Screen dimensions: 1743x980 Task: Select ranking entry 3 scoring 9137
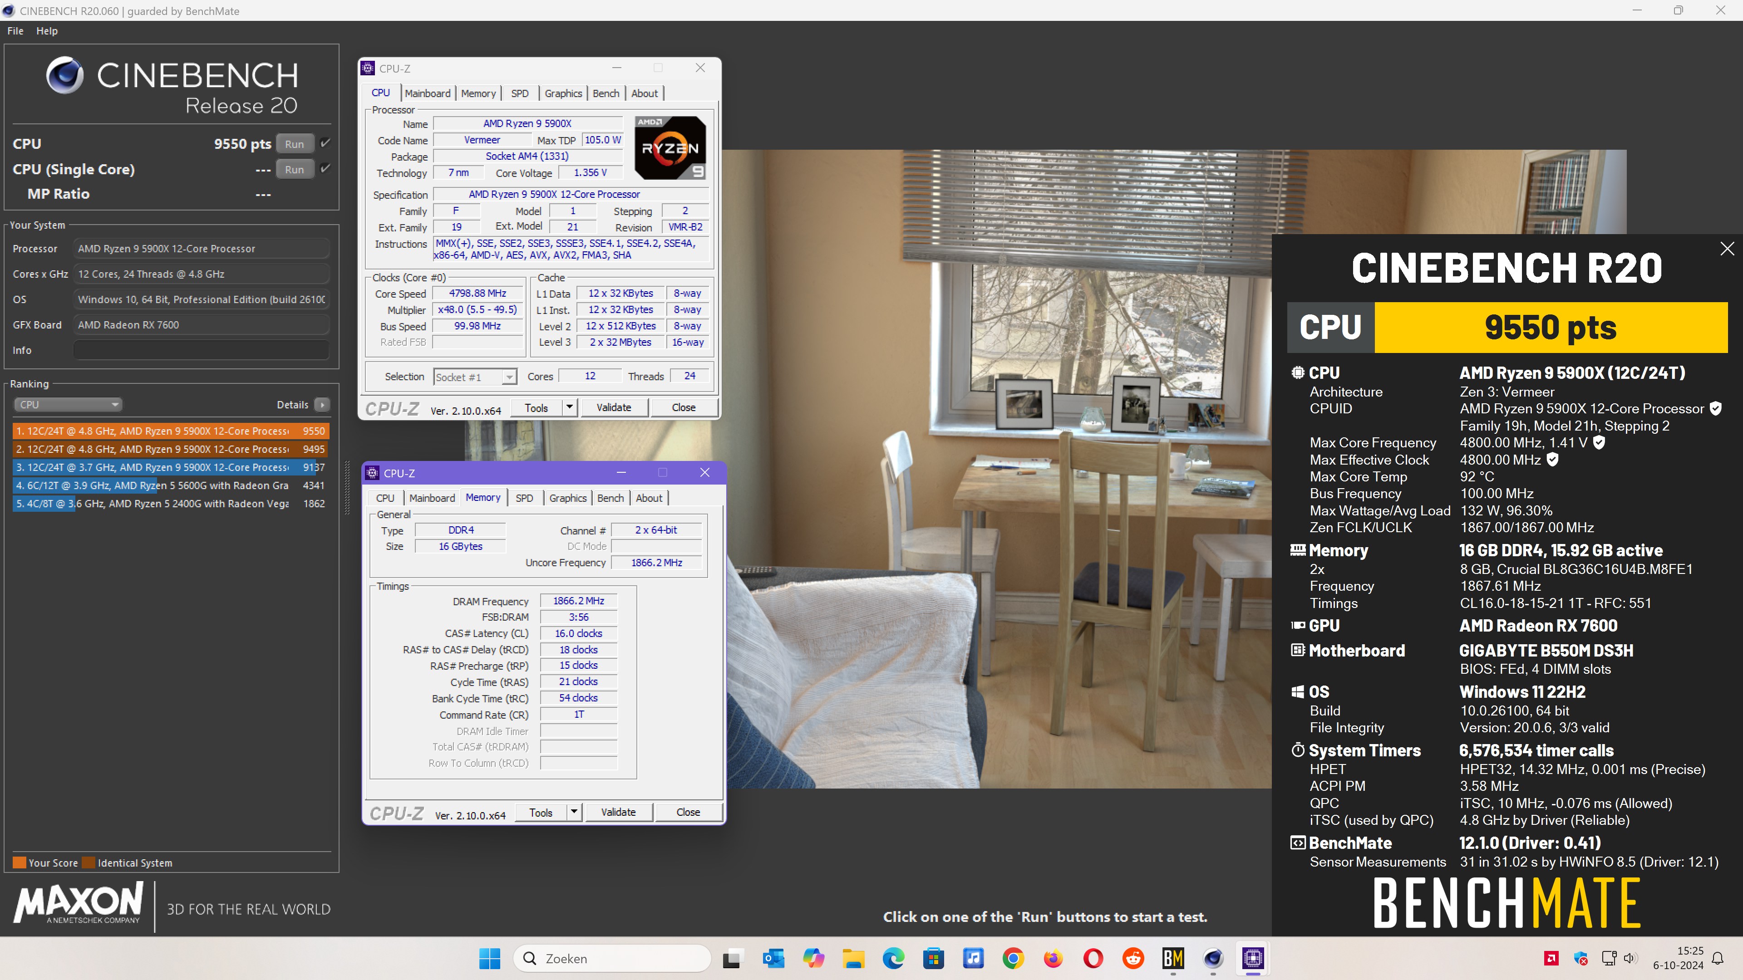171,467
